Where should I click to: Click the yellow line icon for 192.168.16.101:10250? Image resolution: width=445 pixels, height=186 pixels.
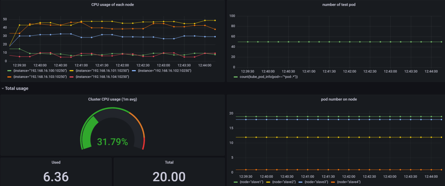tap(73, 71)
